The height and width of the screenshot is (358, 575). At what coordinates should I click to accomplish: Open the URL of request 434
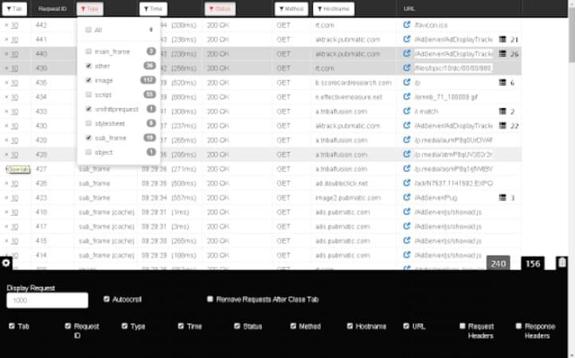(406, 97)
